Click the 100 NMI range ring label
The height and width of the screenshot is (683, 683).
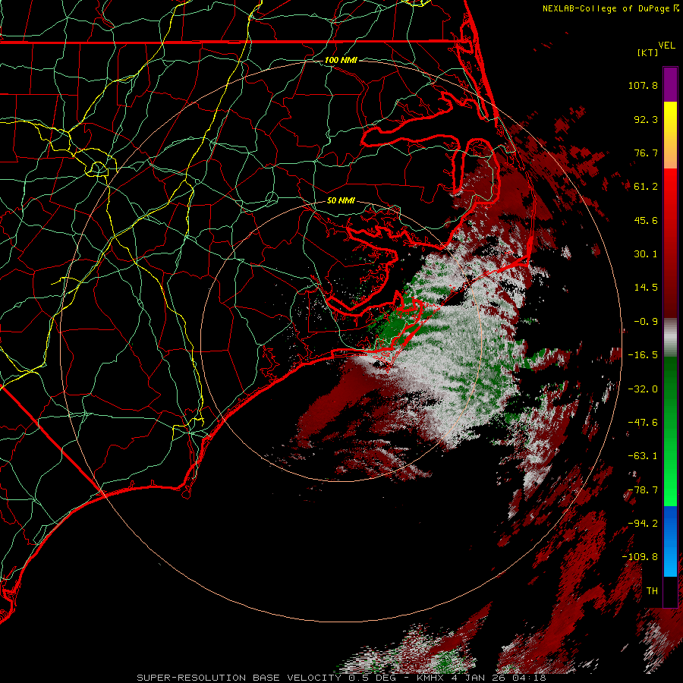click(341, 60)
